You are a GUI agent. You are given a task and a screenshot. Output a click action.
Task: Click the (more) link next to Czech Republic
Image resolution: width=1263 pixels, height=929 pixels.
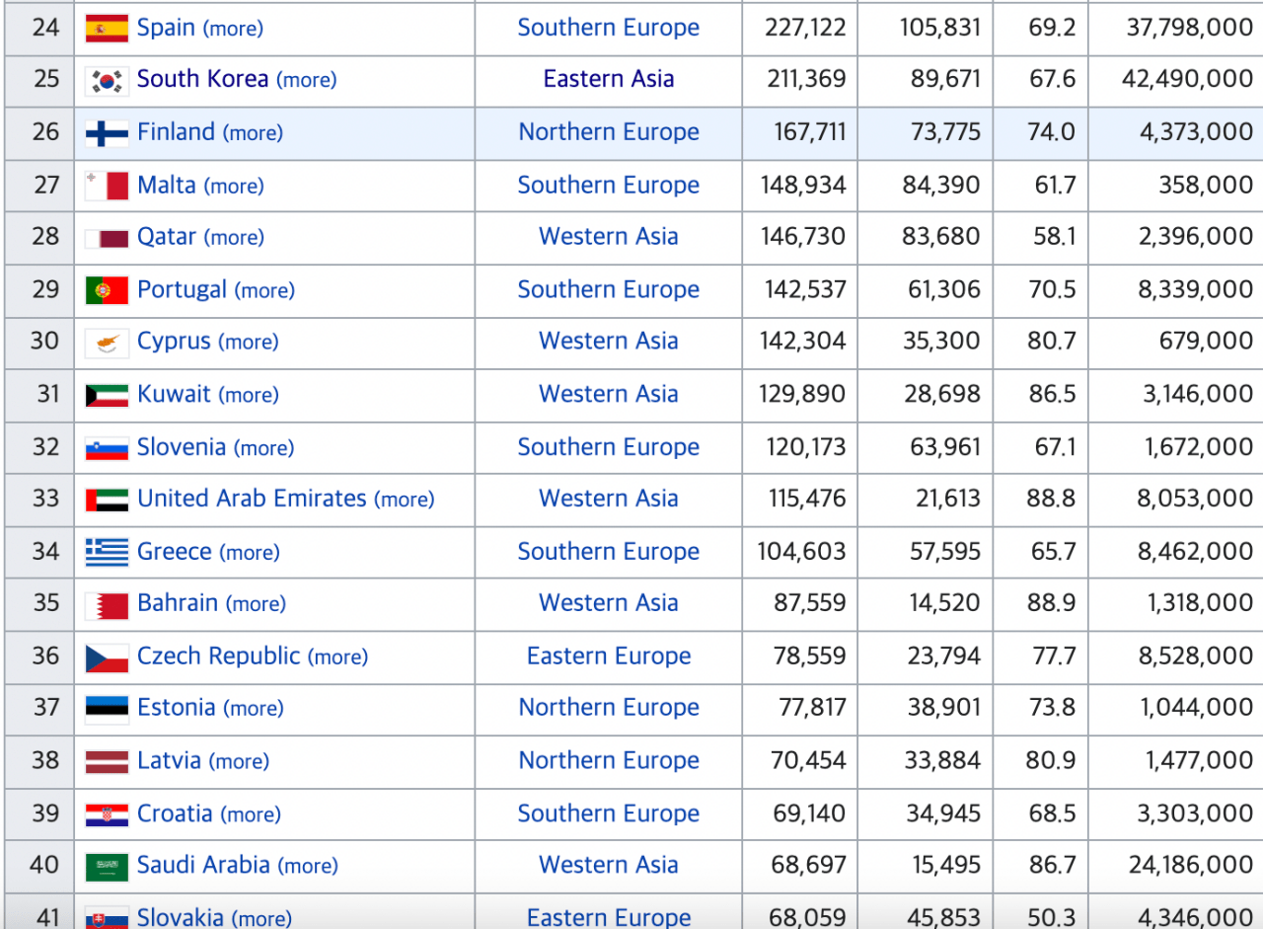(337, 657)
